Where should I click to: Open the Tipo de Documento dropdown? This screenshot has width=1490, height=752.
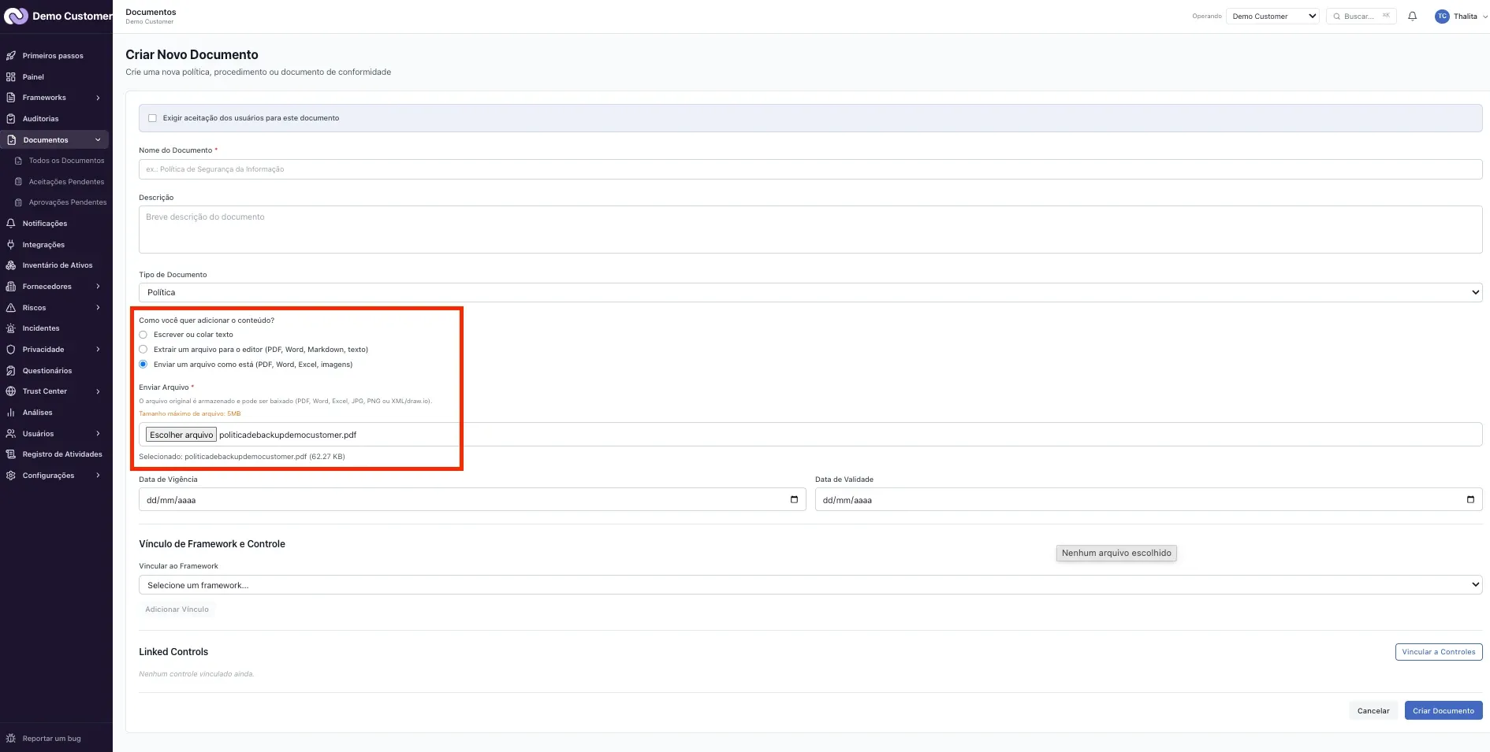[810, 292]
